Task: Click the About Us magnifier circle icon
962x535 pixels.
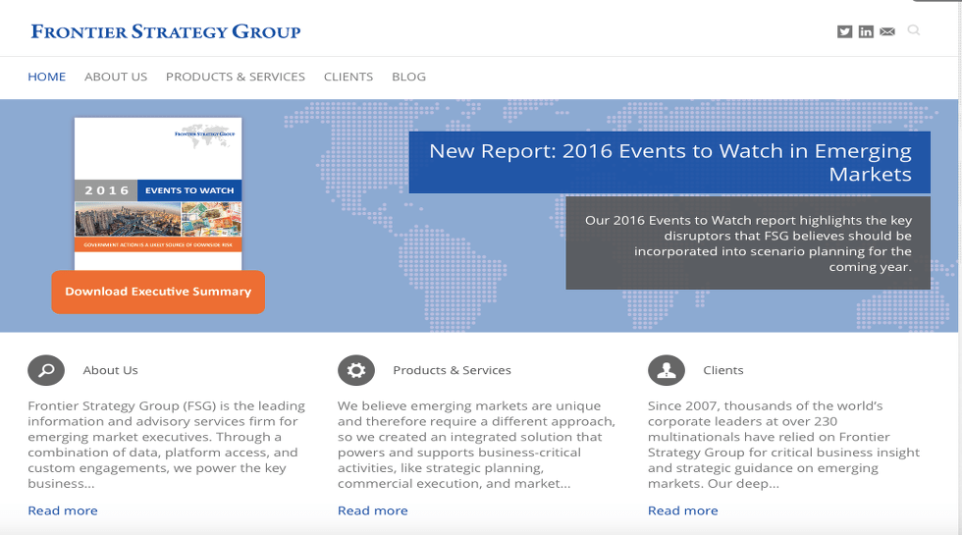Action: (46, 370)
